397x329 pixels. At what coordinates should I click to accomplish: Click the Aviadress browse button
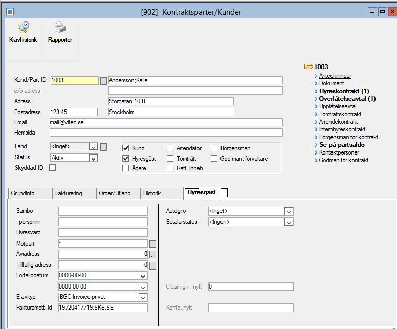(152, 254)
